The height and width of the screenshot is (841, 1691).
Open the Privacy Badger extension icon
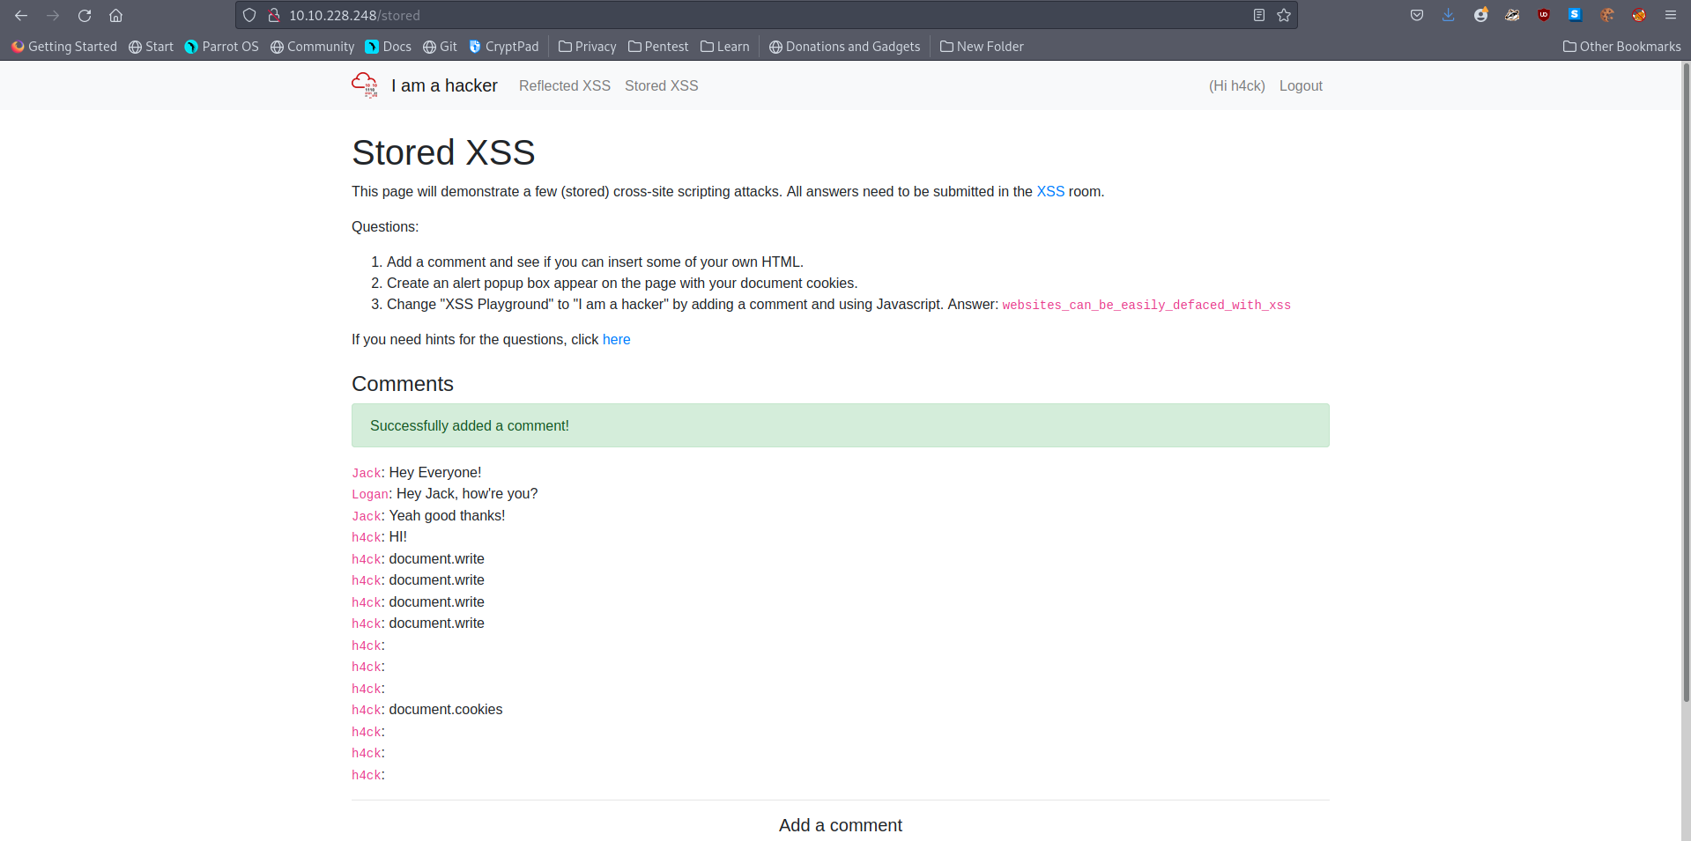point(1512,15)
